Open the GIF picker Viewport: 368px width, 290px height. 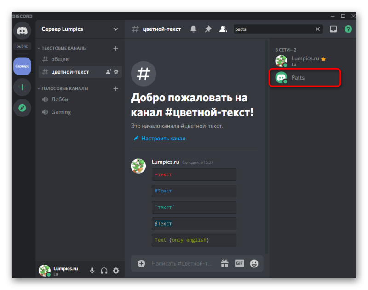click(239, 263)
